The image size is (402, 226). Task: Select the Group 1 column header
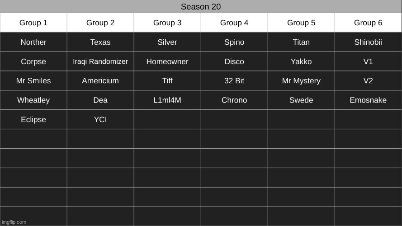tap(33, 23)
